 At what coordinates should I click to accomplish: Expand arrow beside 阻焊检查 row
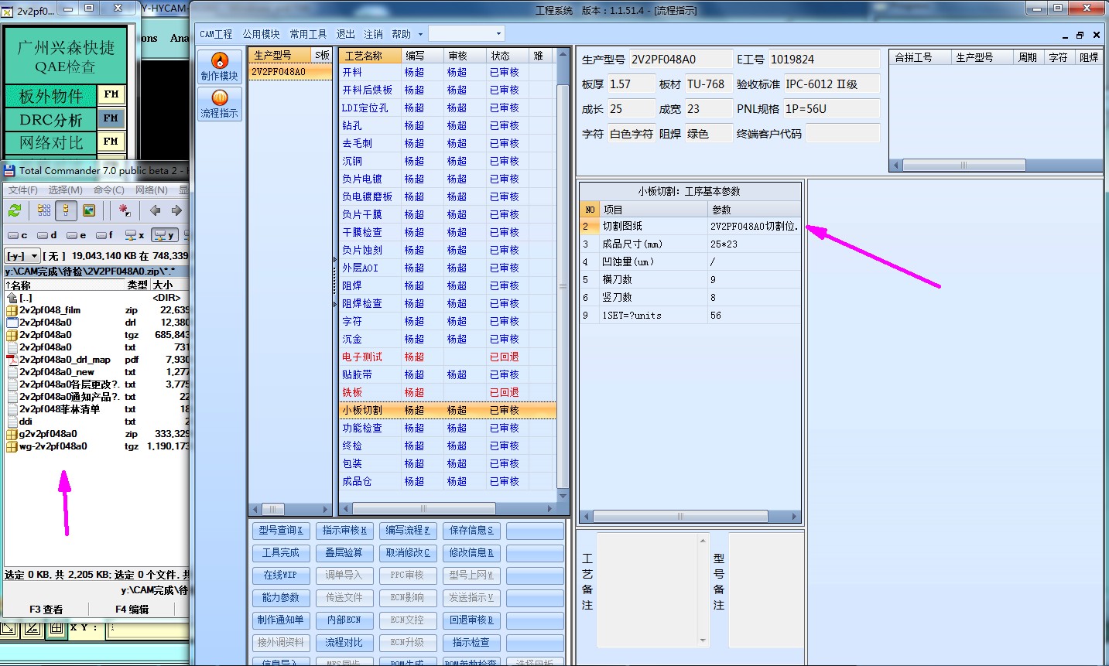[x=334, y=304]
